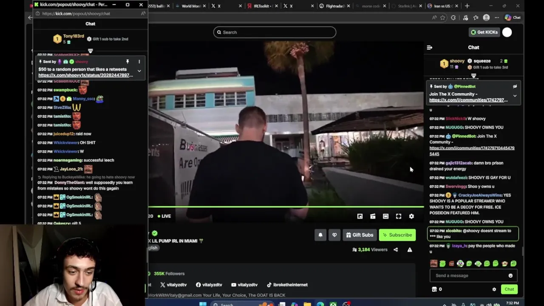Image resolution: width=544 pixels, height=306 pixels.
Task: Open the chat settings gear
Action: [x=494, y=289]
